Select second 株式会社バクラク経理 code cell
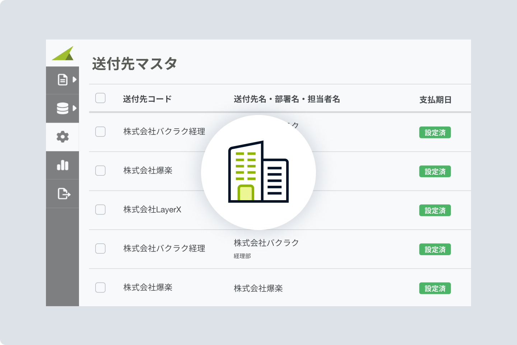 [x=164, y=248]
